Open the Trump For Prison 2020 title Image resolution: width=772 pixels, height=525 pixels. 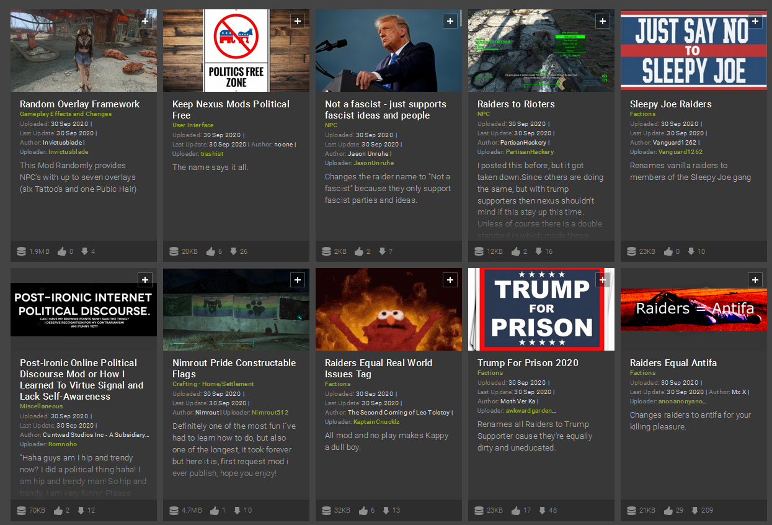528,363
